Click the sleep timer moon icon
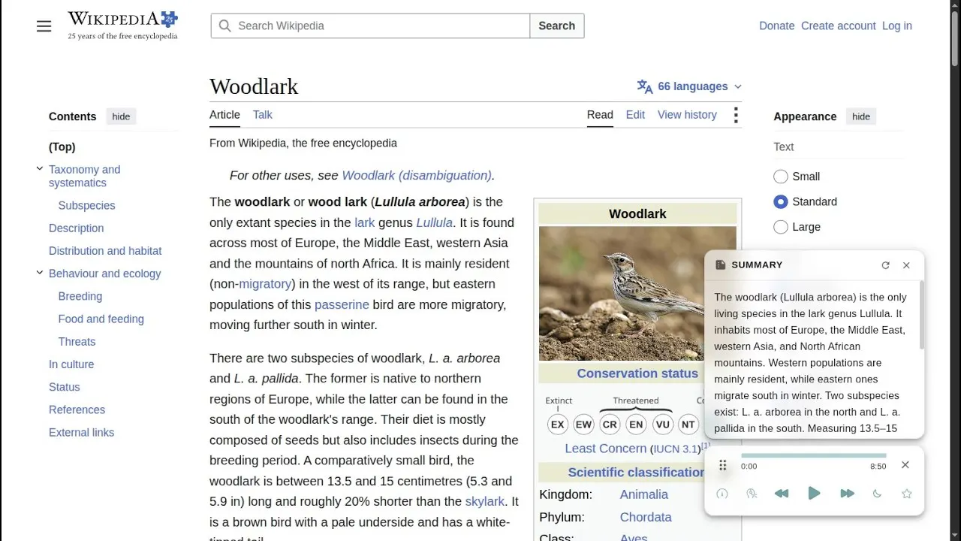961x541 pixels. 877,494
